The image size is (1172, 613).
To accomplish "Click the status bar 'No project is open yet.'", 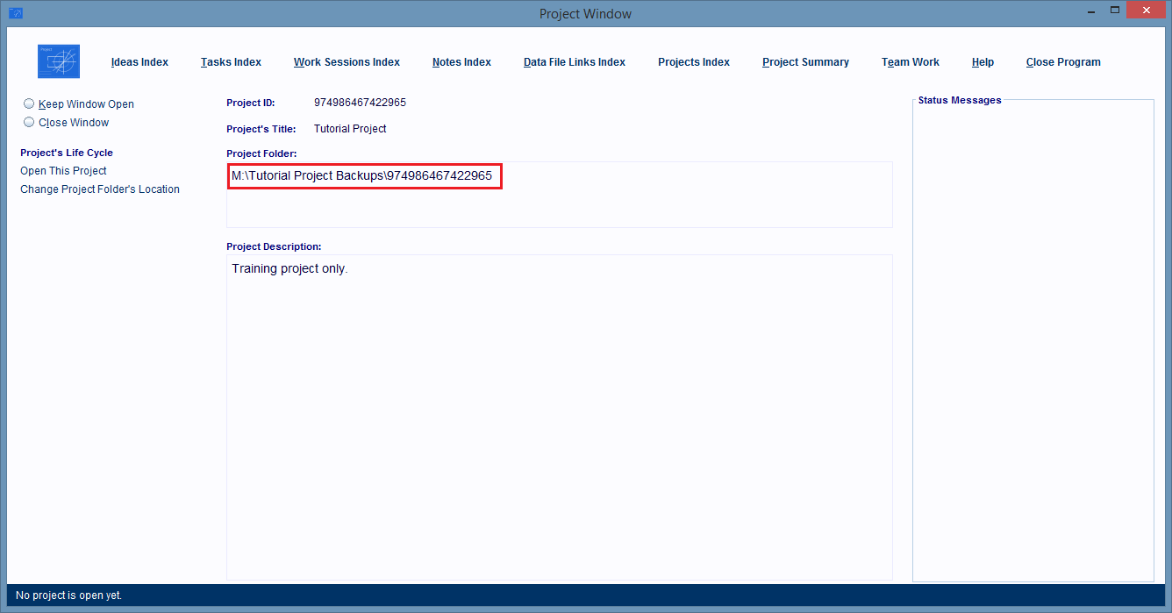I will click(68, 595).
